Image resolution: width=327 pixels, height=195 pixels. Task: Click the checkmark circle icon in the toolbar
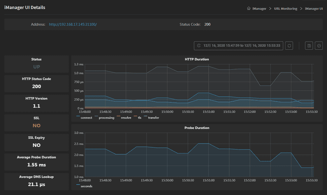point(319,46)
